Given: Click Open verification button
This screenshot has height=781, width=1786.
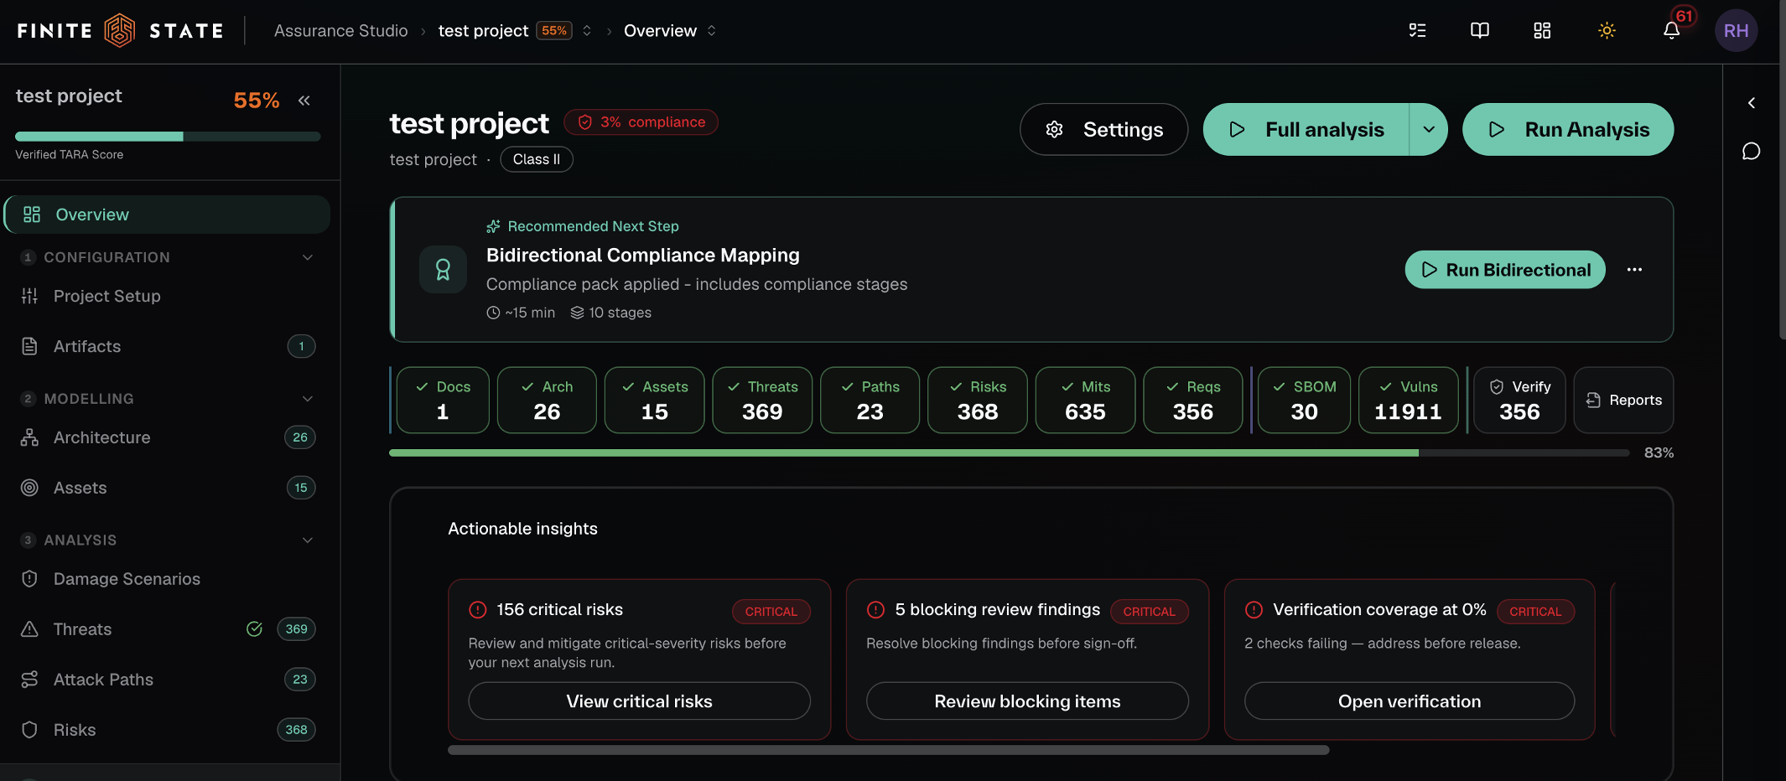Looking at the screenshot, I should [1410, 701].
